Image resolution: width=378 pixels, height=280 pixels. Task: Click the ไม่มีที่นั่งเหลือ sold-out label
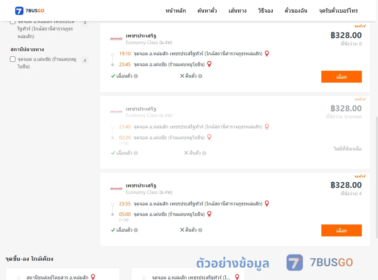[x=348, y=149]
